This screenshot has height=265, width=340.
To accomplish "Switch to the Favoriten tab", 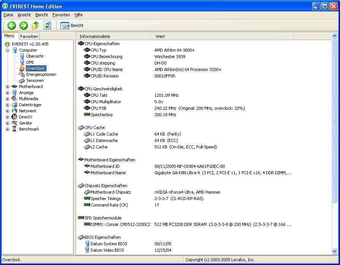I will click(x=29, y=36).
